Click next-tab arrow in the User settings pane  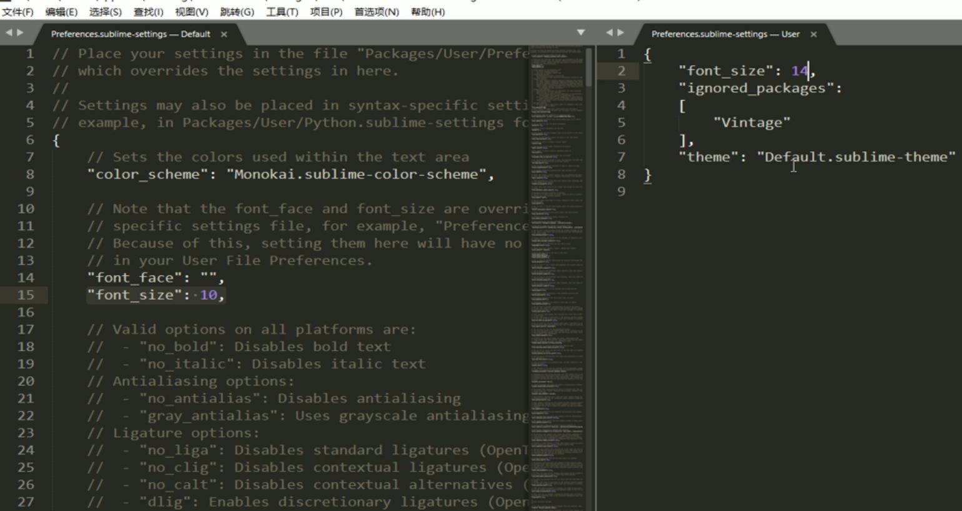(620, 32)
